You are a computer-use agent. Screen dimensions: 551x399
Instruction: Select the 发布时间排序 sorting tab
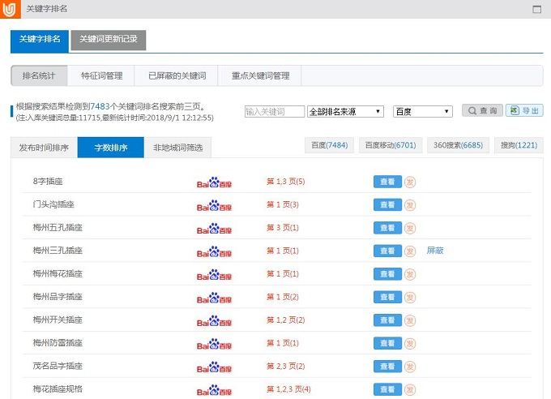[44, 148]
